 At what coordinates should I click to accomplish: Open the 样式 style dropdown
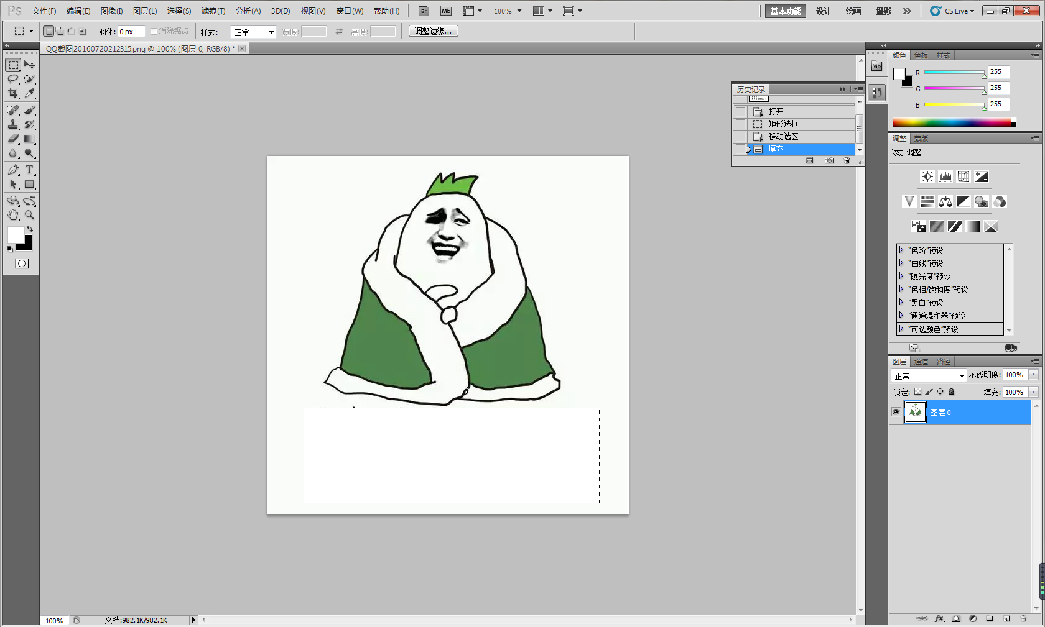[x=253, y=32]
